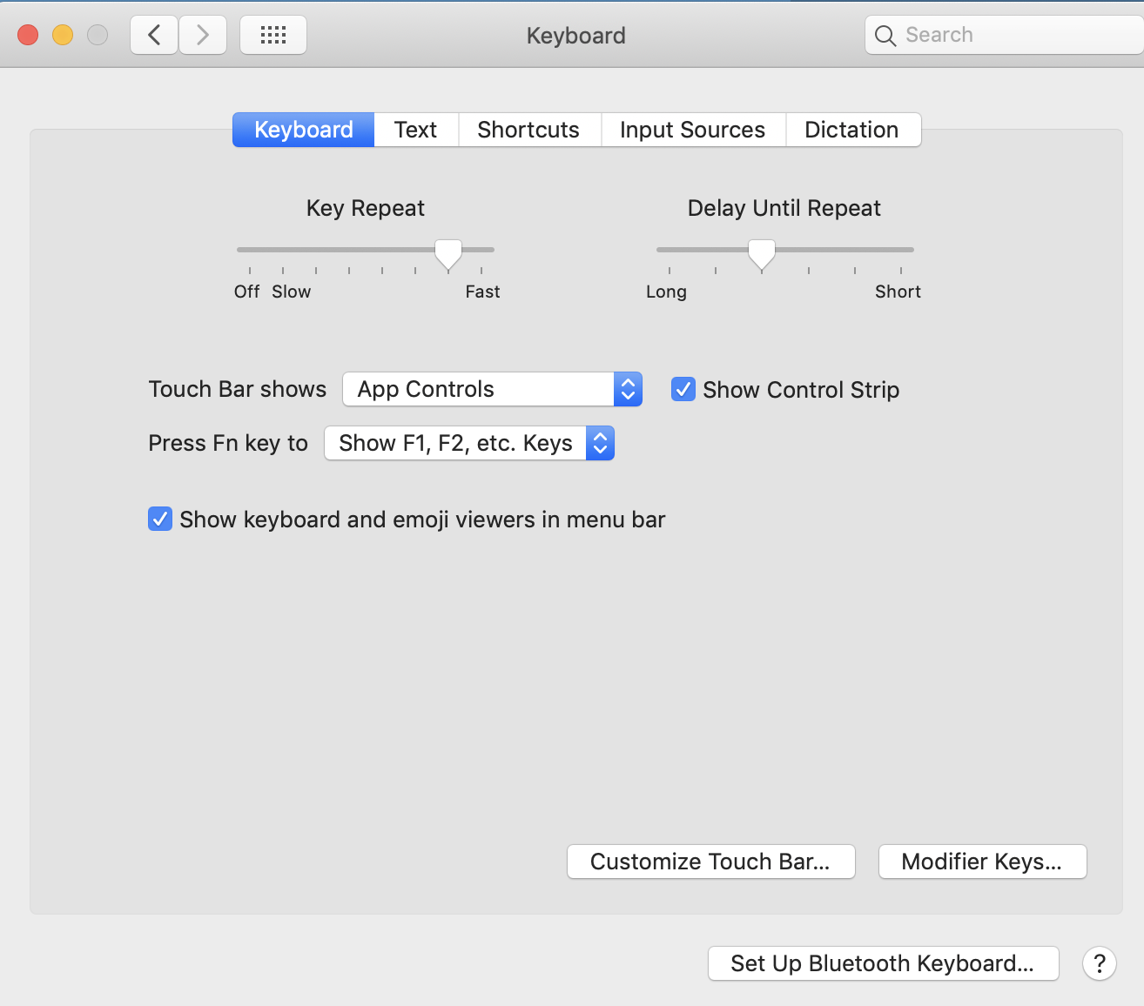Click the yellow minimize window button
Viewport: 1144px width, 1006px height.
63,35
